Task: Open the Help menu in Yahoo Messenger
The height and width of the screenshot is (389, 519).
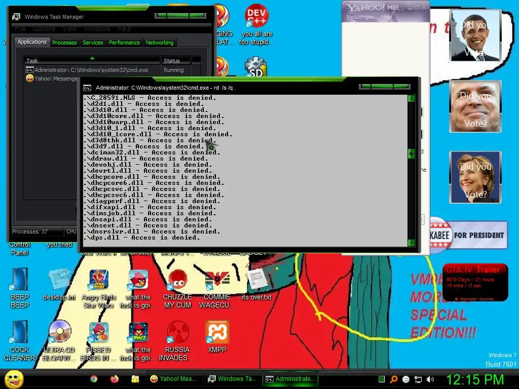Action: 386,17
